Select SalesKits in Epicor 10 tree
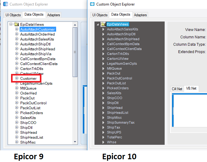207x162 pixels. tap(114, 93)
